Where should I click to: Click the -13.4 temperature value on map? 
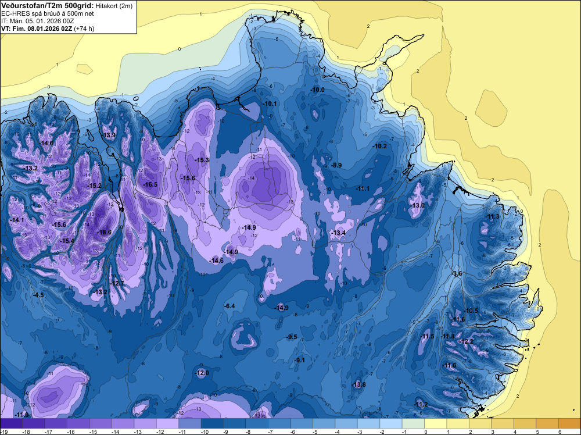[x=338, y=233]
